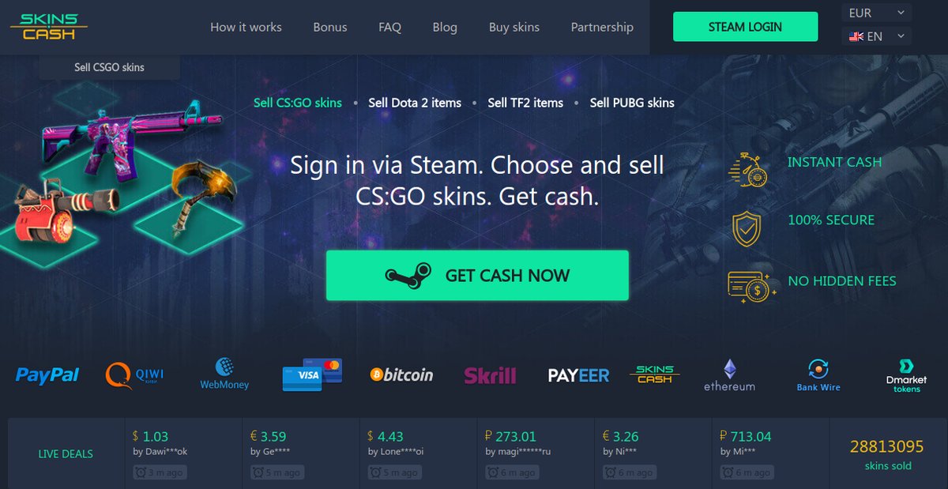
Task: Switch to Sell PUBG skins tab
Action: click(632, 103)
